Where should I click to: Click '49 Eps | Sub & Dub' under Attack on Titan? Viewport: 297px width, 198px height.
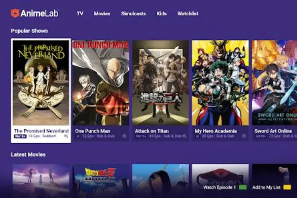point(165,136)
